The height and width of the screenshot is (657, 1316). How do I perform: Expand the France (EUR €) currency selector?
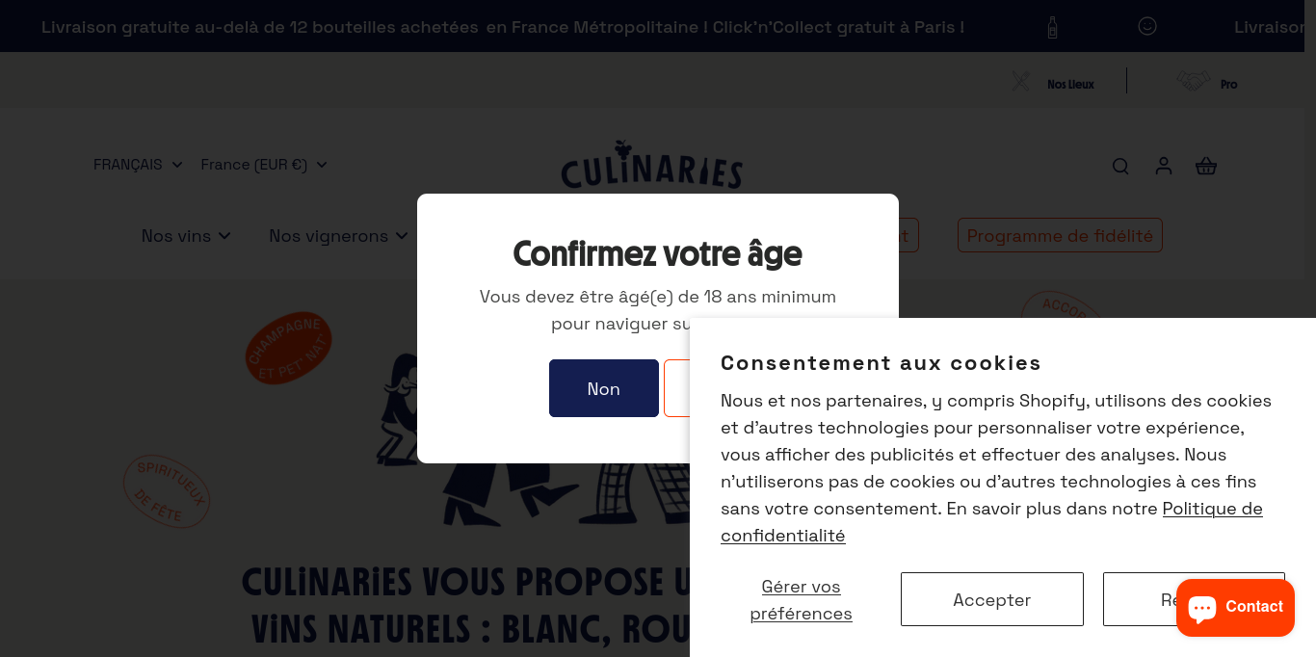point(263,164)
